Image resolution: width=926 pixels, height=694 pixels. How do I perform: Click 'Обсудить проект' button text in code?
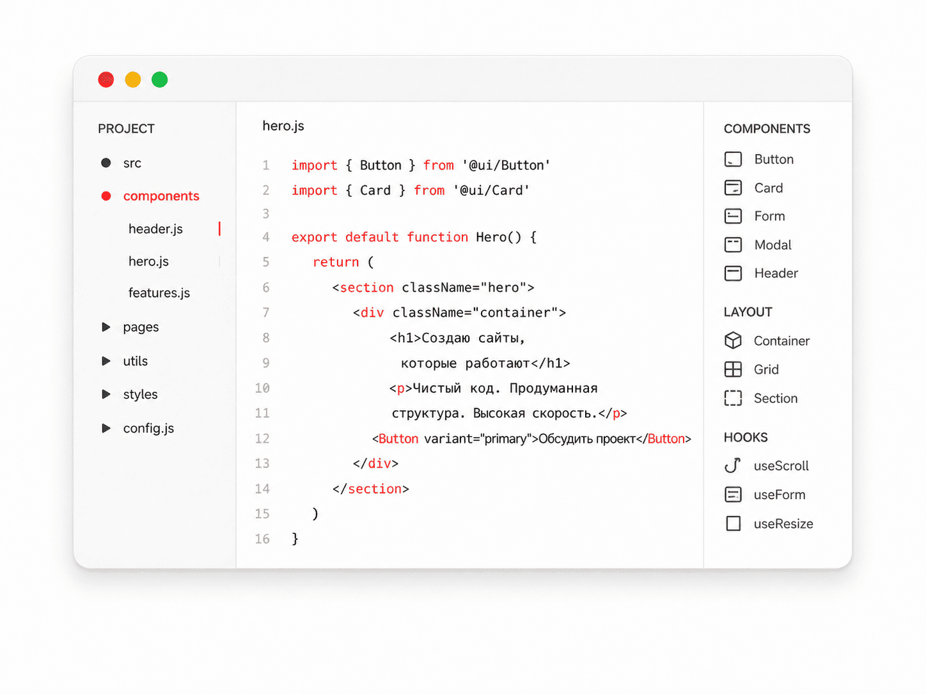[587, 439]
